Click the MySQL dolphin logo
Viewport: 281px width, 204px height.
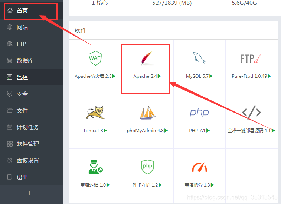click(199, 58)
